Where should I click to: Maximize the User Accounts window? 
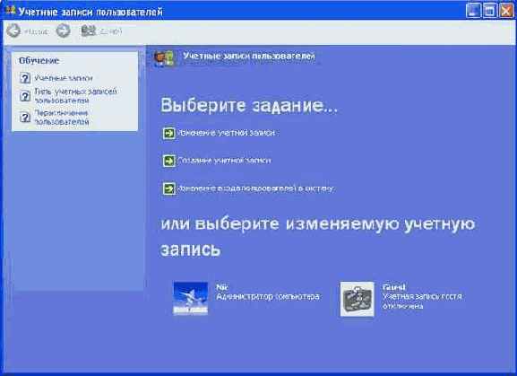[490, 11]
